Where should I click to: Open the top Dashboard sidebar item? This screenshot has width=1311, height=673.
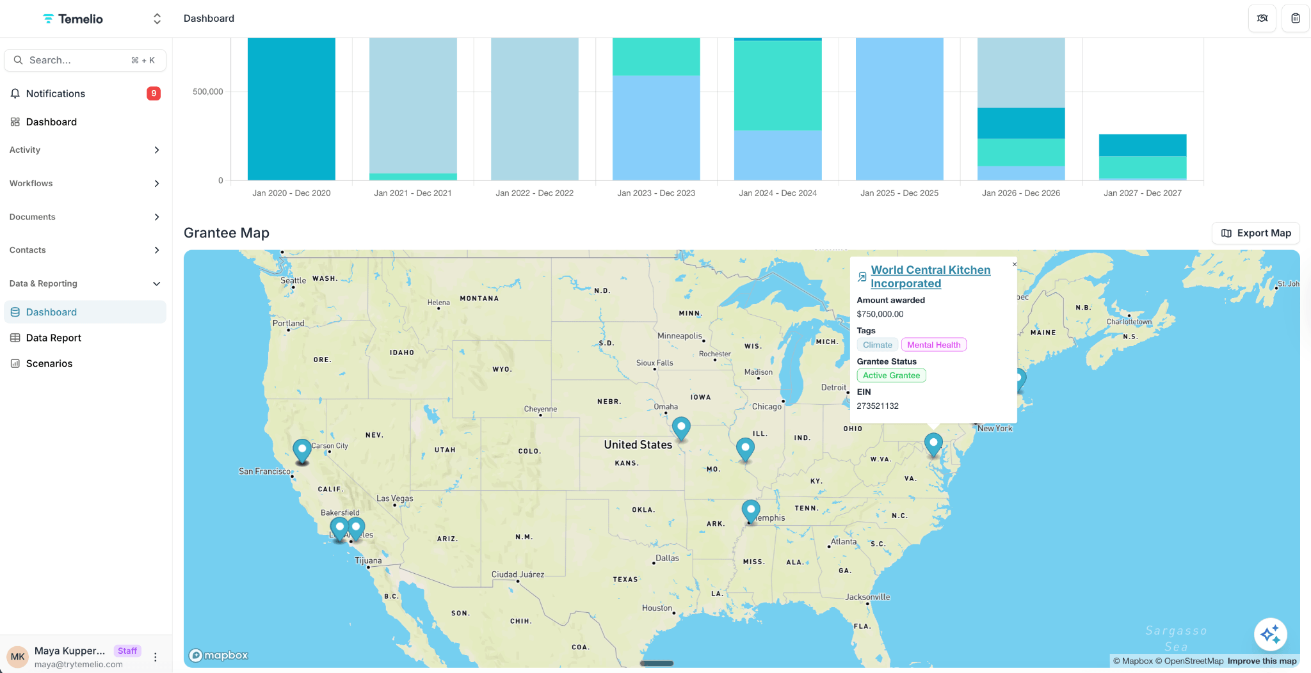[85, 122]
